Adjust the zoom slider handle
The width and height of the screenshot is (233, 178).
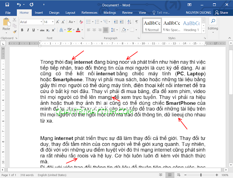coord(201,175)
